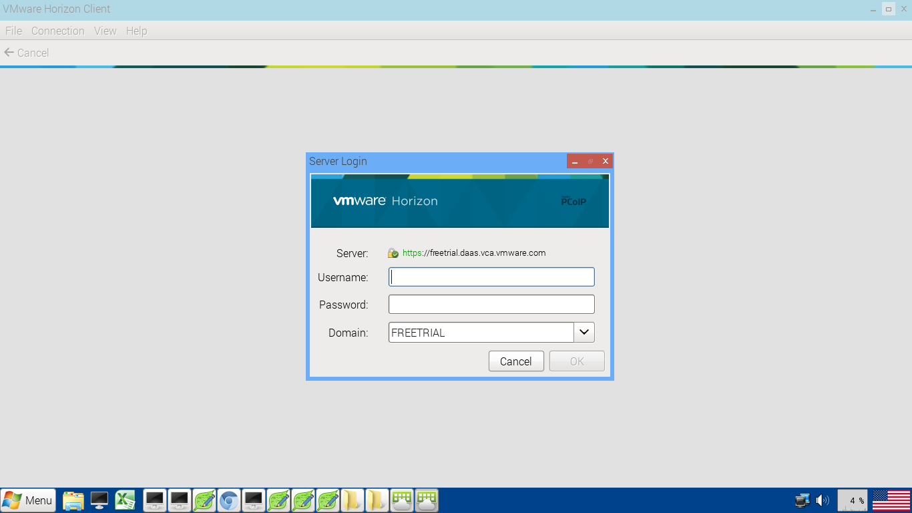The image size is (912, 513).
Task: Click the back-arrow Cancel toolbar button
Action: click(27, 53)
